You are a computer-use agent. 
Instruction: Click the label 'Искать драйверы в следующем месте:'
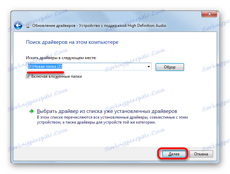point(61,58)
